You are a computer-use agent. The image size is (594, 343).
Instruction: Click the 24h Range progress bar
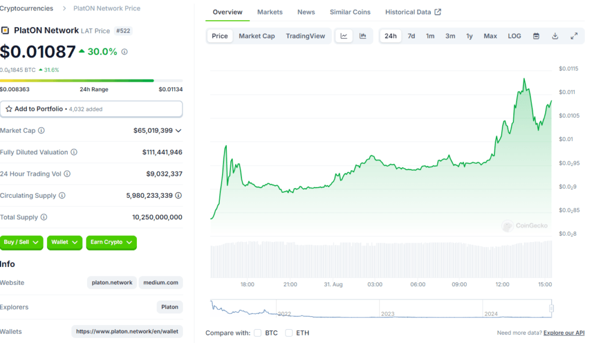coord(91,80)
